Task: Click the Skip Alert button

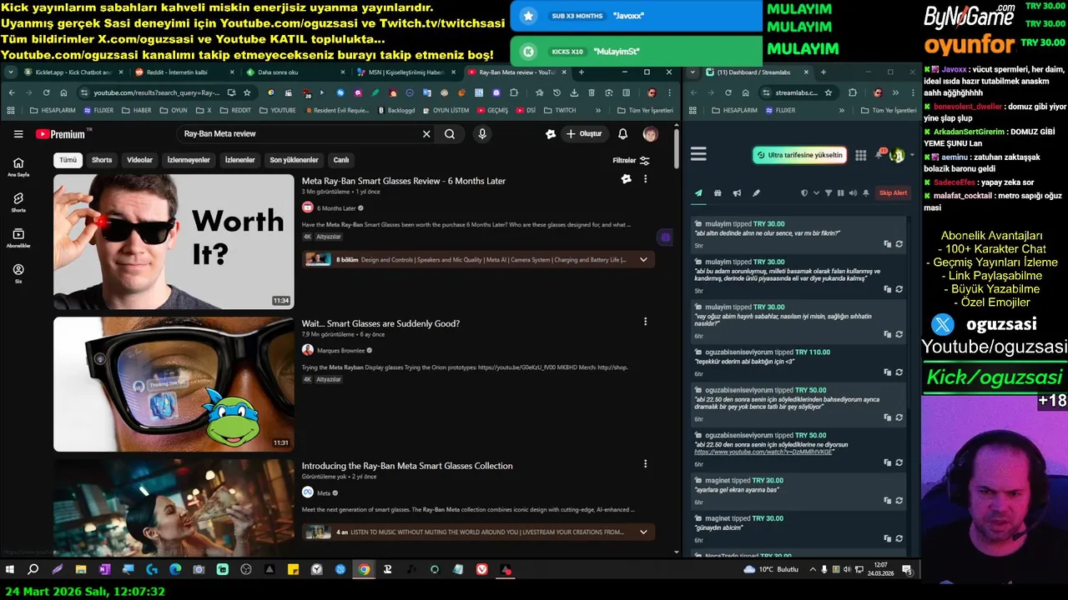Action: pyautogui.click(x=893, y=193)
